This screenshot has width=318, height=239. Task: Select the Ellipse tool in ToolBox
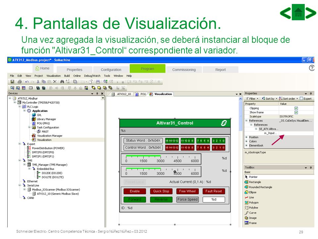[250, 192]
